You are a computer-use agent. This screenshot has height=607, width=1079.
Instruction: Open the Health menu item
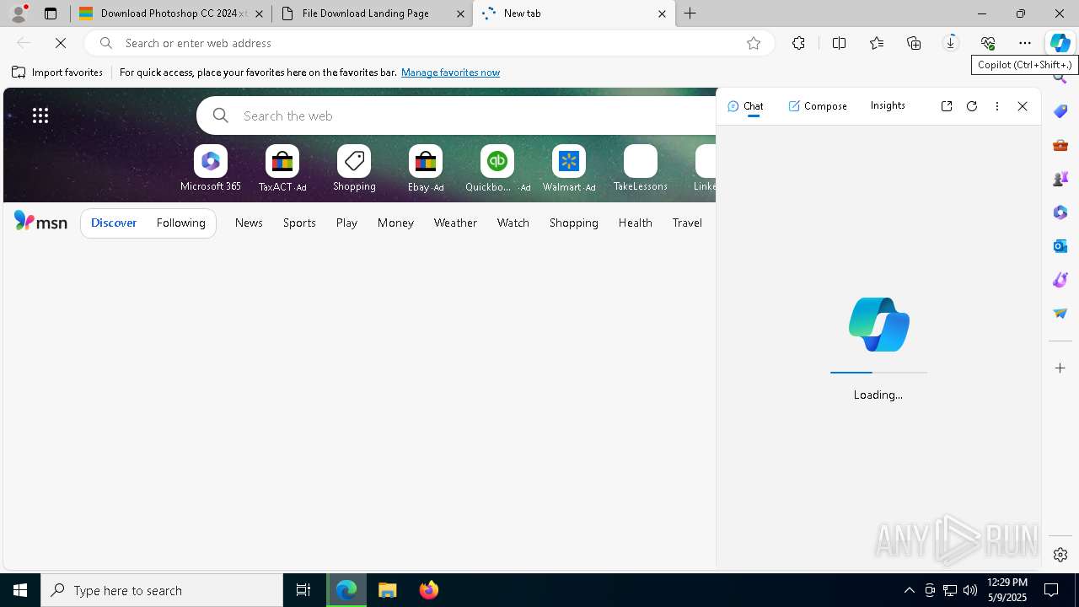click(x=635, y=223)
